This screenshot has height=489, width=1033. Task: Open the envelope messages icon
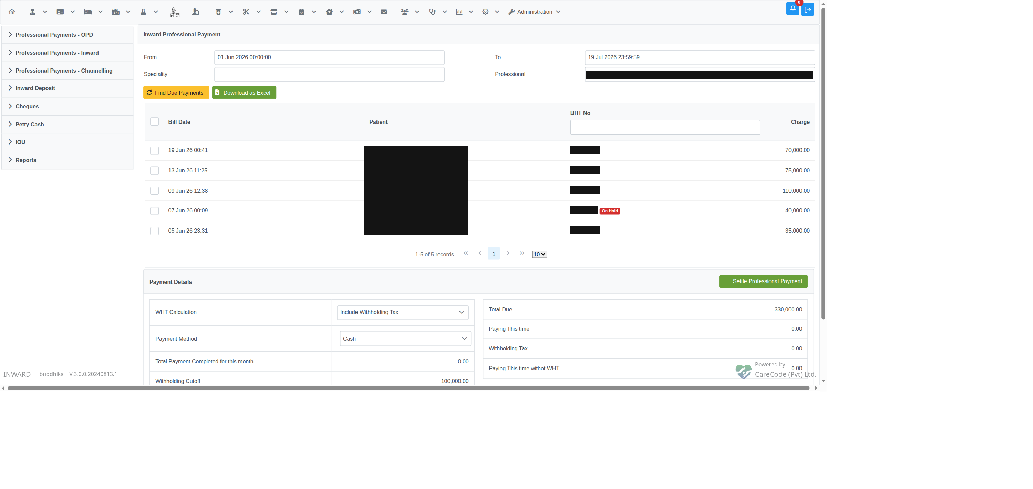(384, 12)
